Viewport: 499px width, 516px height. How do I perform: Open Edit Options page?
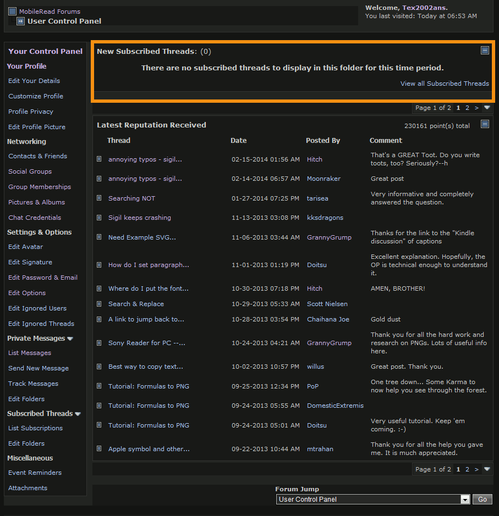click(x=27, y=293)
